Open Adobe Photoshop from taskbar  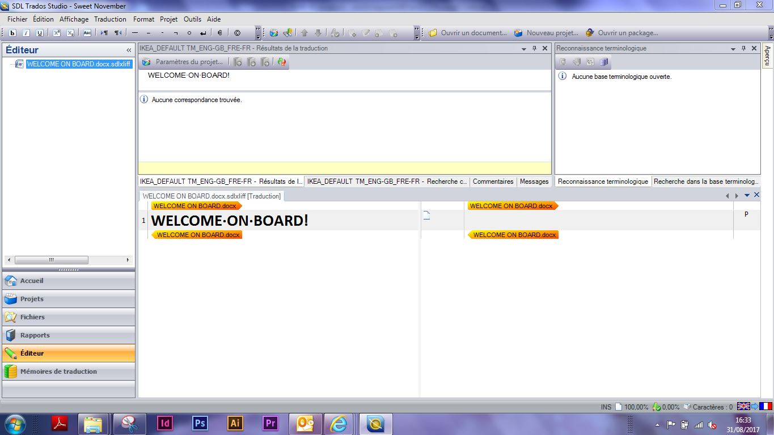200,423
